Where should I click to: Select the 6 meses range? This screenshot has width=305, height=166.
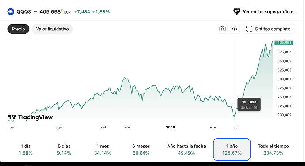(x=141, y=150)
